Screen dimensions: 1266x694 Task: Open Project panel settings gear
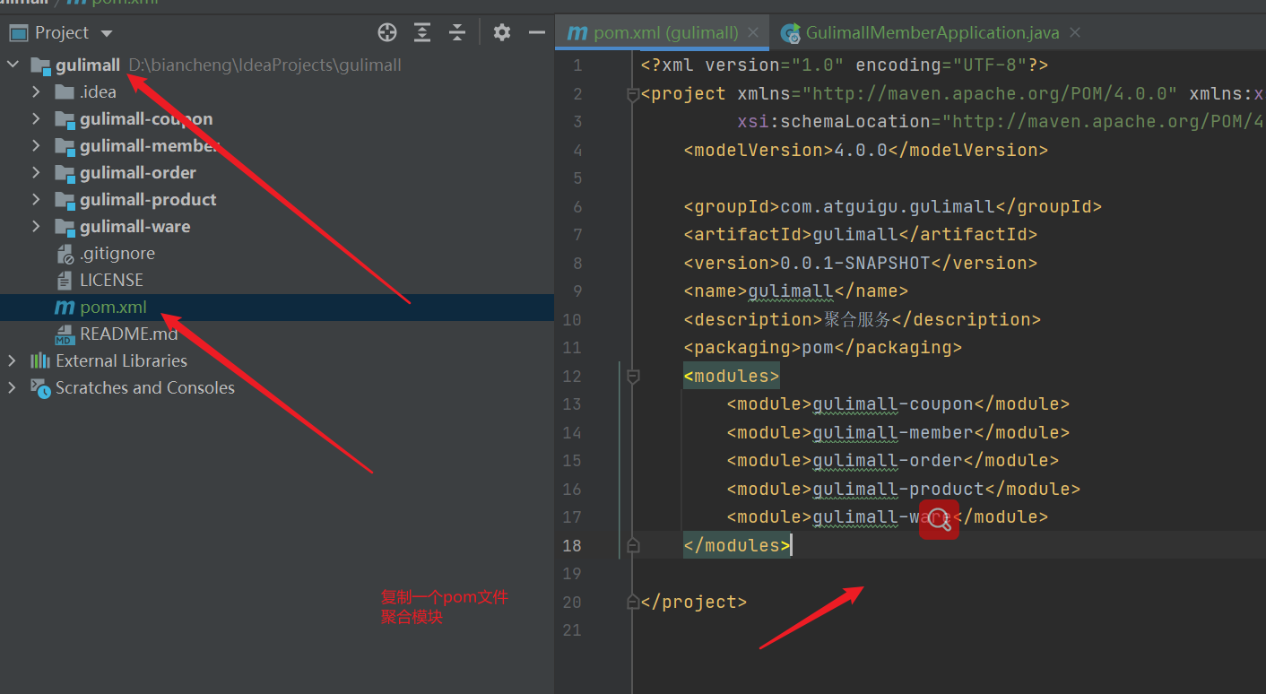(x=502, y=32)
